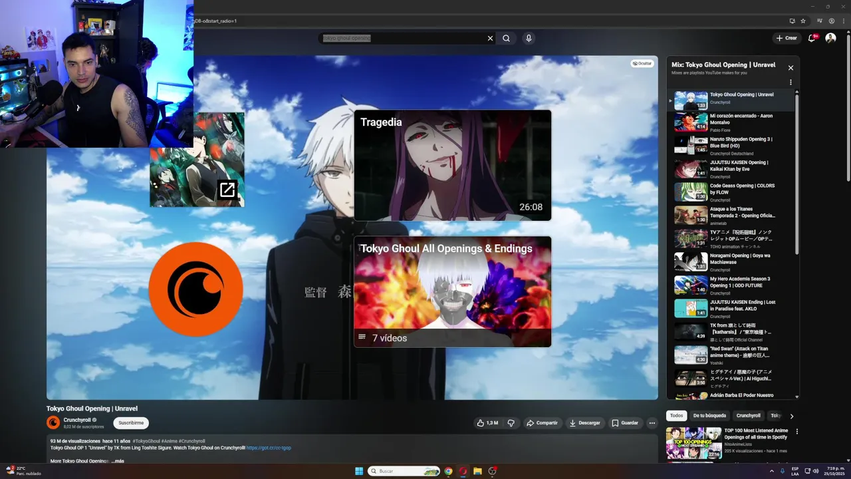Viewport: 851px width, 479px height.
Task: Open options menu for TOP 100 Openings video
Action: pyautogui.click(x=797, y=432)
